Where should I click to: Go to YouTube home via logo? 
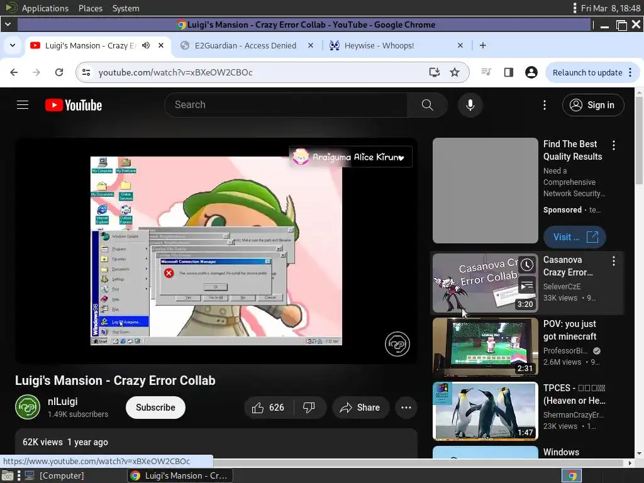click(x=74, y=105)
